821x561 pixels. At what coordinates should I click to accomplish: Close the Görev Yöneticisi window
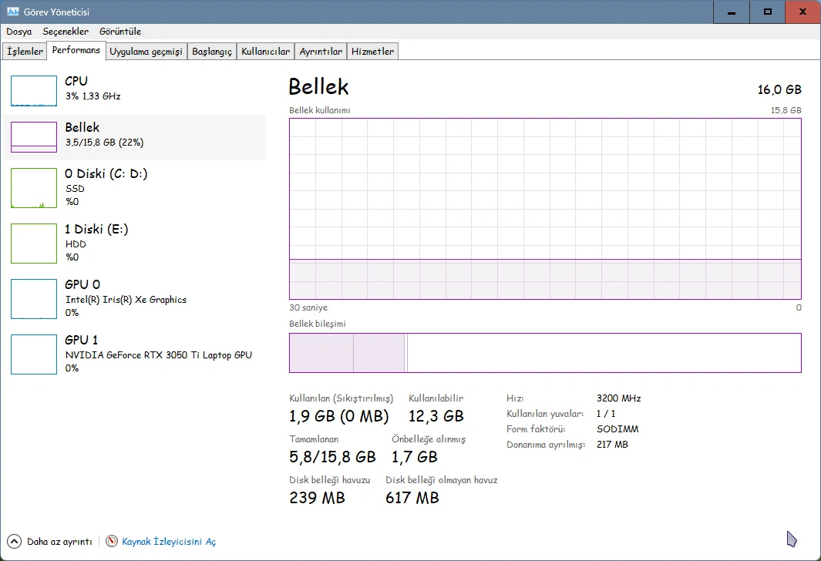point(802,12)
